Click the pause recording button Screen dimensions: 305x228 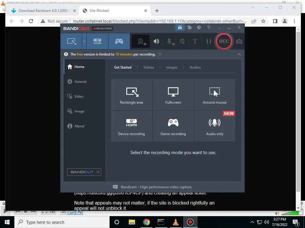point(208,41)
